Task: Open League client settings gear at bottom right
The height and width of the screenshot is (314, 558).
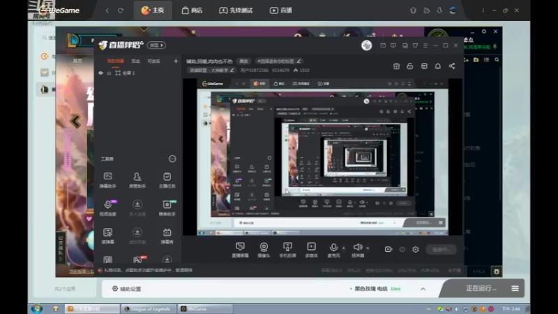Action: tap(497, 271)
